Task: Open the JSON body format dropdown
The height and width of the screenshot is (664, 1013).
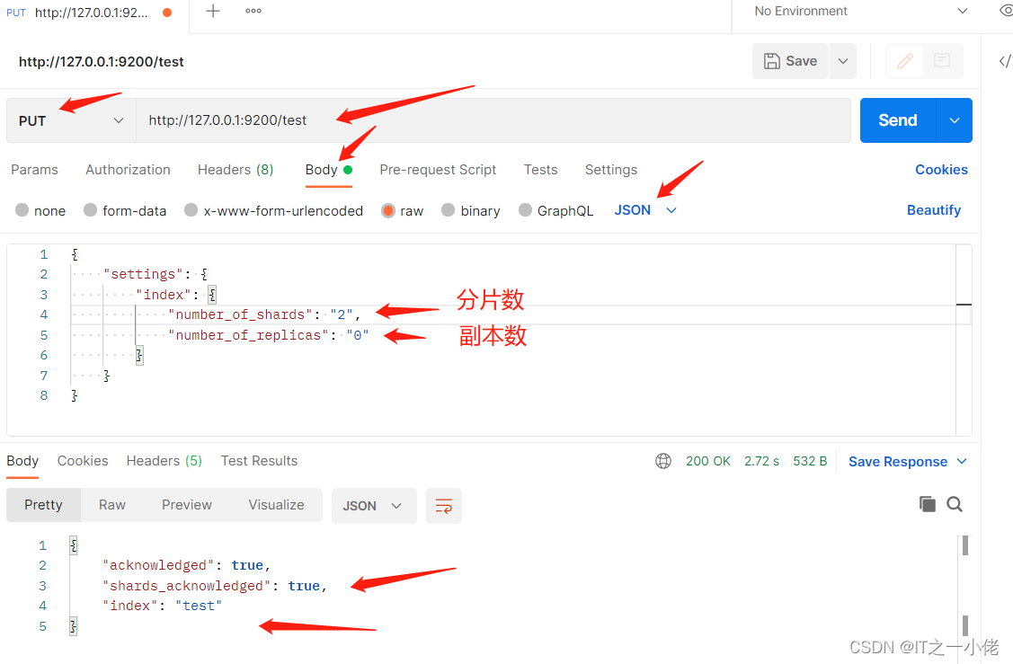Action: coord(644,210)
